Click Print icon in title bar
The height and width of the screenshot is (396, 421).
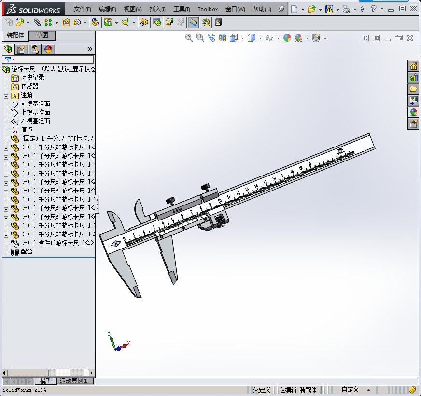pyautogui.click(x=346, y=9)
